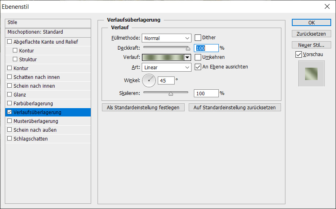Toggle Schein nach innen checkbox
Screen dimensions: 336x209
9,85
